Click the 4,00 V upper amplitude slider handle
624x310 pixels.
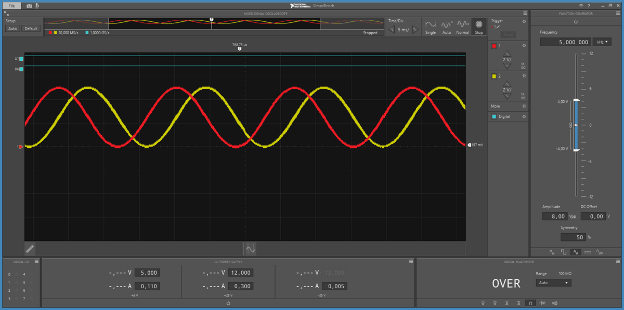pyautogui.click(x=576, y=101)
